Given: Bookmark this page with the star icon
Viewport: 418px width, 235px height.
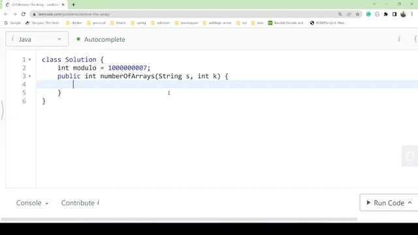Looking at the screenshot, I should pyautogui.click(x=357, y=14).
